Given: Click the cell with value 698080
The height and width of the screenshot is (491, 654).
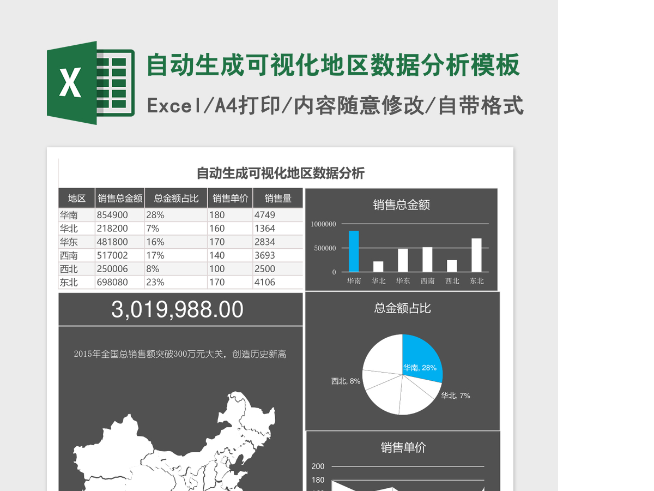Looking at the screenshot, I should pos(120,282).
